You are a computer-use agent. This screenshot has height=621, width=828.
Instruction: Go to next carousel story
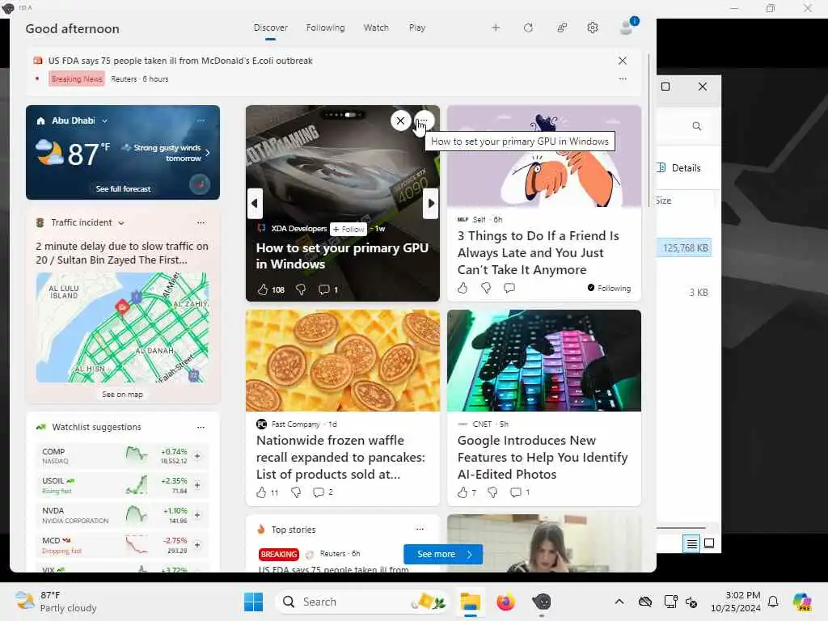tap(431, 203)
